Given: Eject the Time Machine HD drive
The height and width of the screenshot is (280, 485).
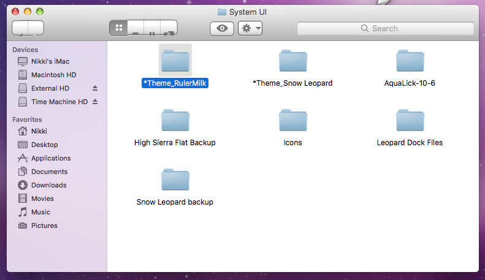Looking at the screenshot, I should [95, 102].
